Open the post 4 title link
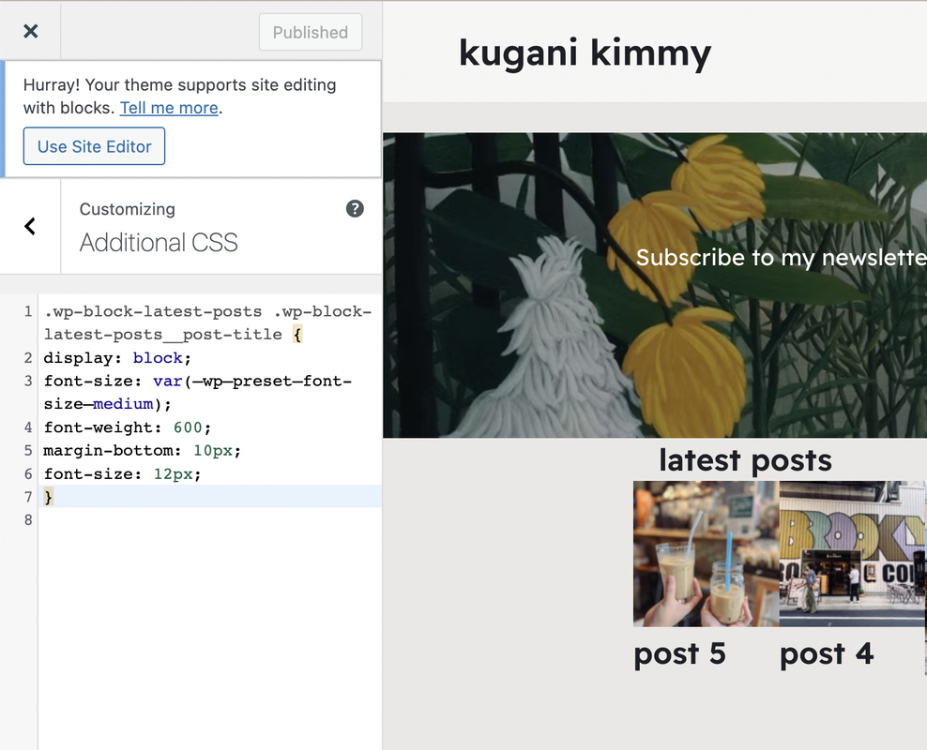The width and height of the screenshot is (927, 750). pos(826,654)
